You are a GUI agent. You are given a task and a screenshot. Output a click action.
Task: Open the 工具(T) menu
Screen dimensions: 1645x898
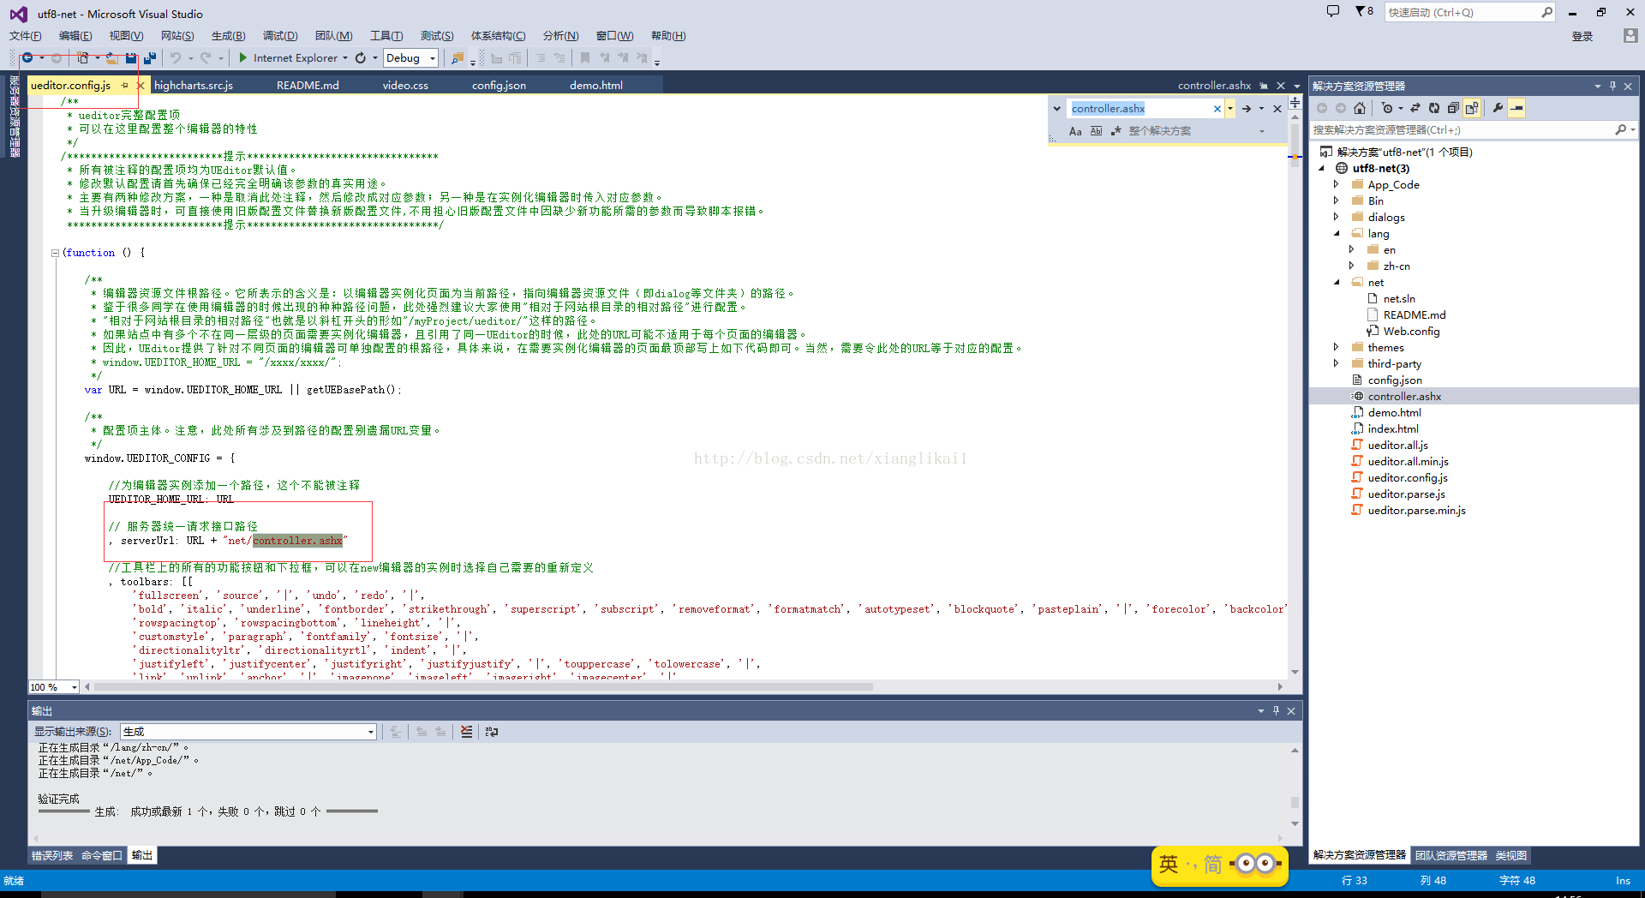point(386,36)
